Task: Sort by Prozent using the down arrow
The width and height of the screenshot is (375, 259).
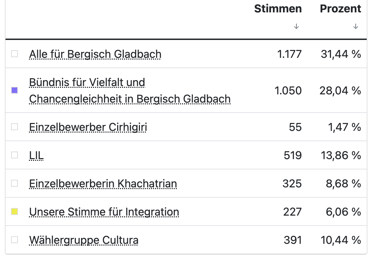Action: pyautogui.click(x=356, y=27)
